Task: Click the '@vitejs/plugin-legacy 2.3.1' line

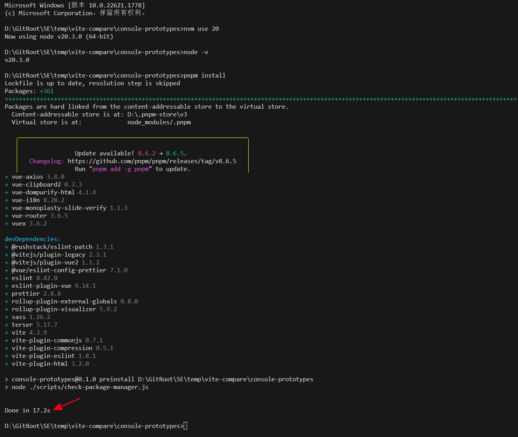Action: tap(56, 255)
